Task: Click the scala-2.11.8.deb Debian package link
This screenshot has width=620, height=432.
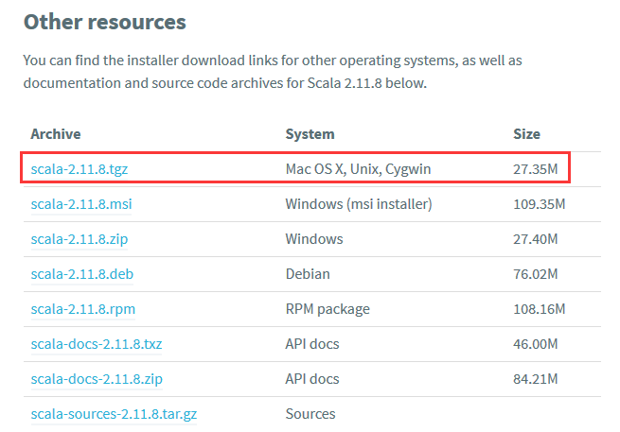Action: pos(82,274)
